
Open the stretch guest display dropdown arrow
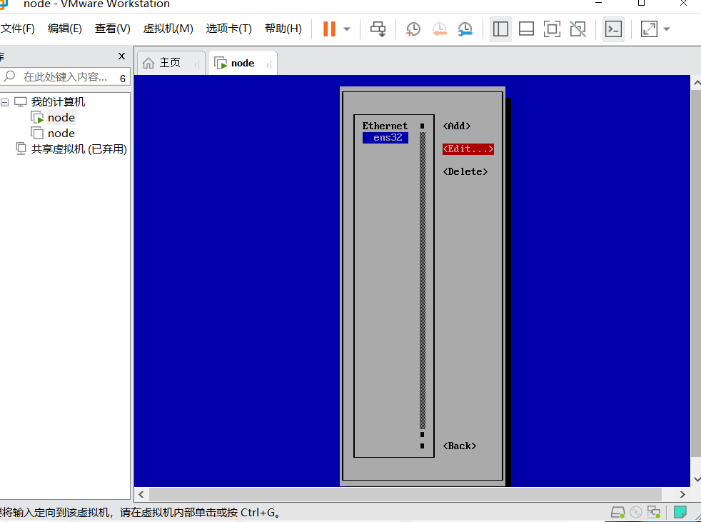click(667, 29)
